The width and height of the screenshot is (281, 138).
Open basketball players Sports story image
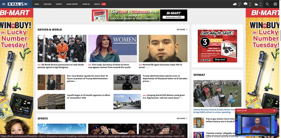coord(113,129)
